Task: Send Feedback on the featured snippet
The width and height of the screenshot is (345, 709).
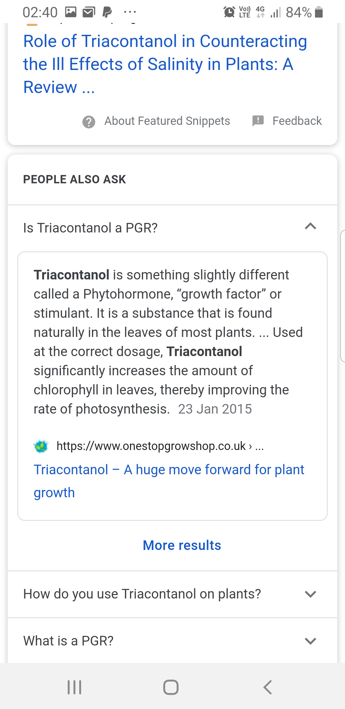Action: coord(297,121)
